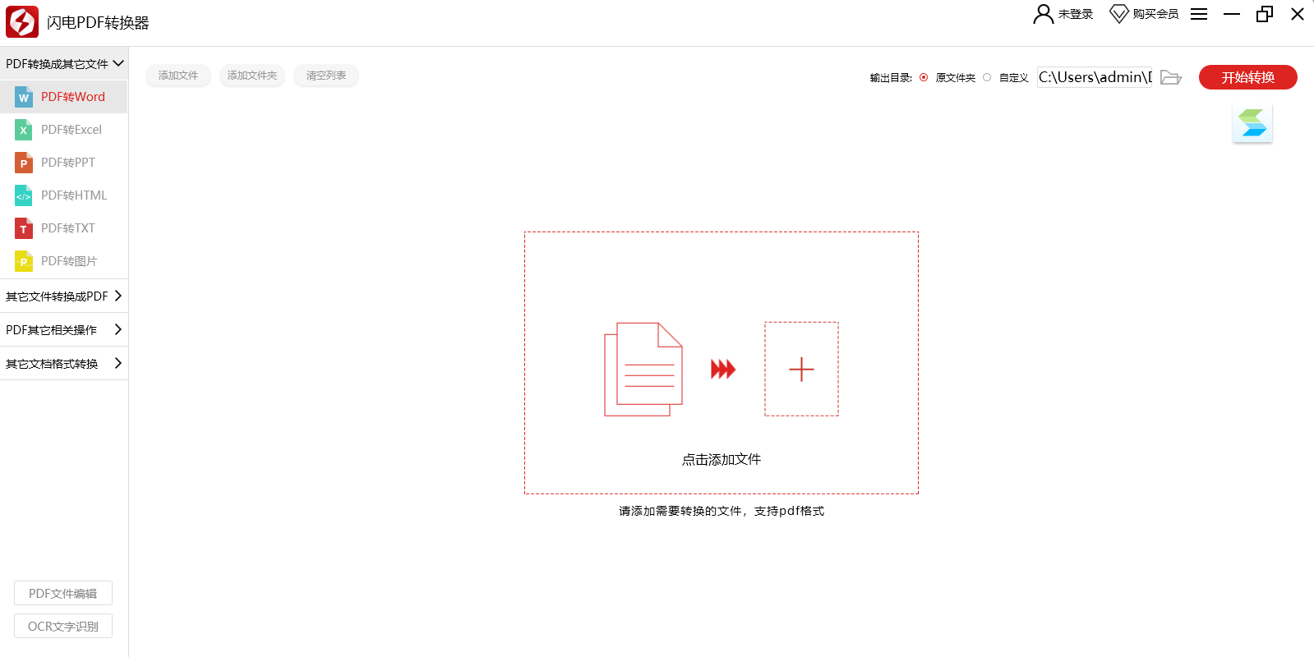The image size is (1314, 657).
Task: Click the PDF转图片 file icon
Action: point(24,261)
